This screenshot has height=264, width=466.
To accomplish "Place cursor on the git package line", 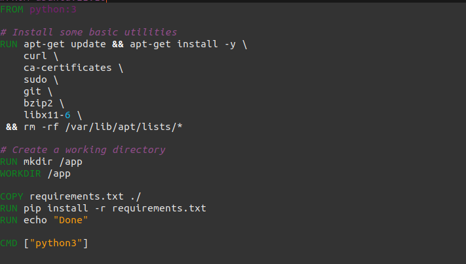I will point(37,91).
